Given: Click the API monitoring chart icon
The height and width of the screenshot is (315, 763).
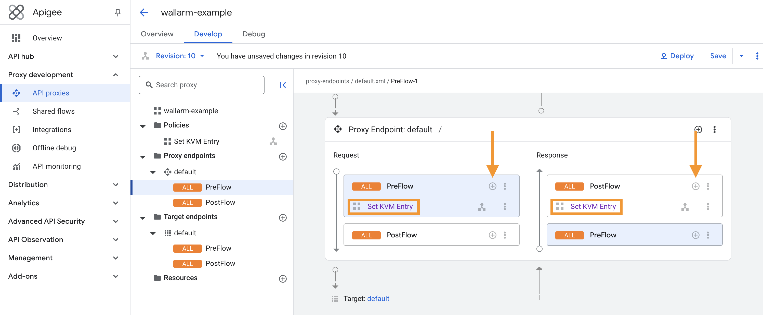Looking at the screenshot, I should (x=16, y=166).
